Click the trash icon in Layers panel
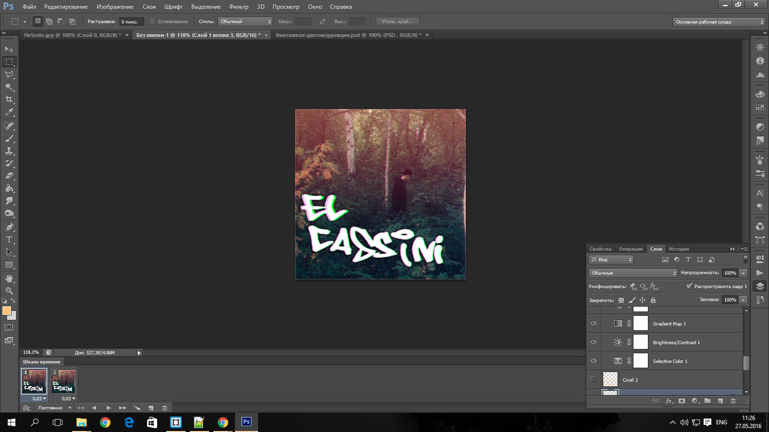Viewport: 769px width, 432px height. [733, 401]
